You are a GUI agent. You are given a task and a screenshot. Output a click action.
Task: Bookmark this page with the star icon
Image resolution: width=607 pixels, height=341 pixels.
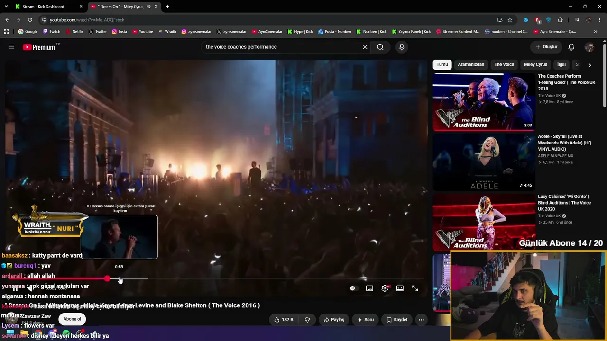coord(510,20)
